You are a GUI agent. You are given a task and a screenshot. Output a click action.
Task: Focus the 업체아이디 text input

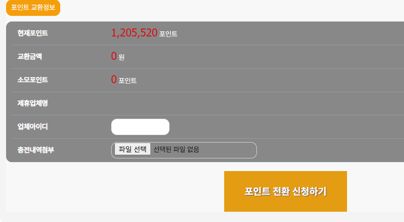[x=140, y=127]
